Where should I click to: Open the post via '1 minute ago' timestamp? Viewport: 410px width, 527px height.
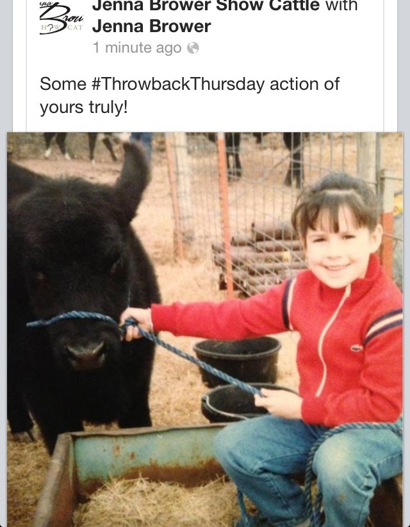click(x=137, y=48)
